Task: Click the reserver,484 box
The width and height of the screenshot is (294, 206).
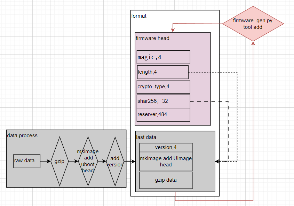Action: click(163, 114)
